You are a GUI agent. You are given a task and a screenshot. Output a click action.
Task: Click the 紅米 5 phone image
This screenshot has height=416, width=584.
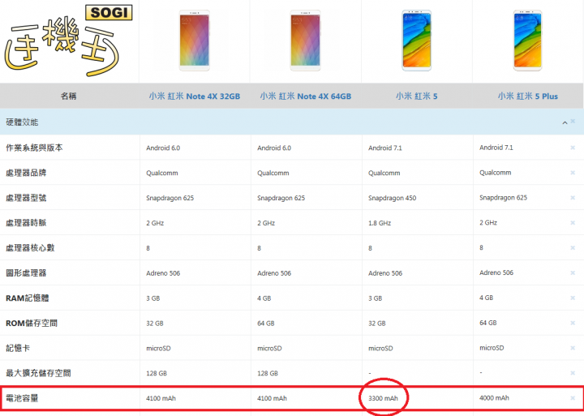(416, 41)
